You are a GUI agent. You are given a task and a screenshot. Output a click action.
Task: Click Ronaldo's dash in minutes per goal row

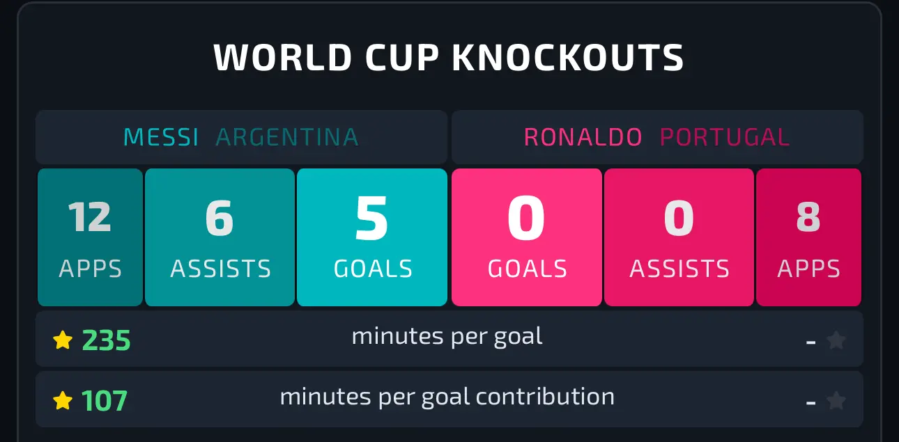tap(810, 342)
